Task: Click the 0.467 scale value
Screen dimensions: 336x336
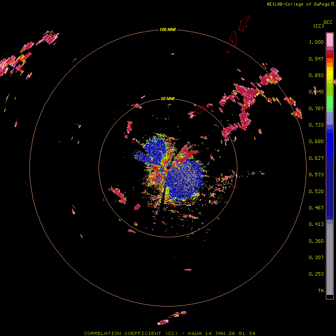Action: coord(316,208)
